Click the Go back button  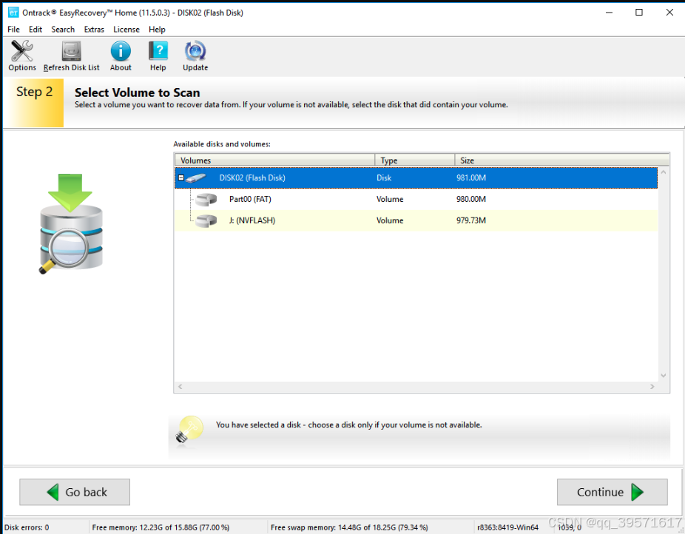[x=75, y=492]
